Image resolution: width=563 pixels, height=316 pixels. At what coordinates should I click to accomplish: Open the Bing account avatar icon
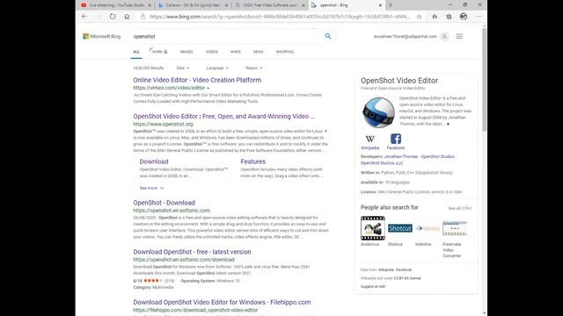[444, 37]
